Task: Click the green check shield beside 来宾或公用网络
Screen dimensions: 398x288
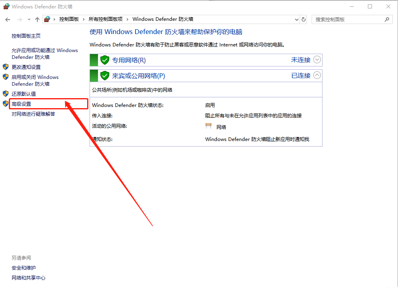Action: pyautogui.click(x=104, y=75)
